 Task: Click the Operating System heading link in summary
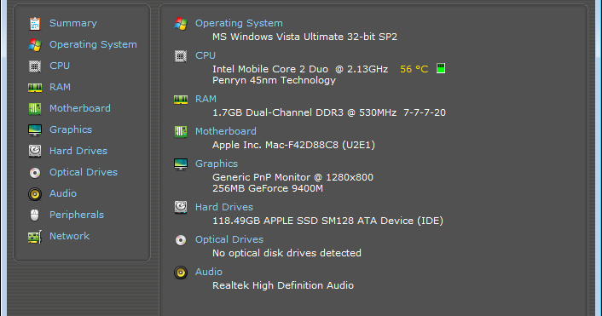[x=239, y=23]
